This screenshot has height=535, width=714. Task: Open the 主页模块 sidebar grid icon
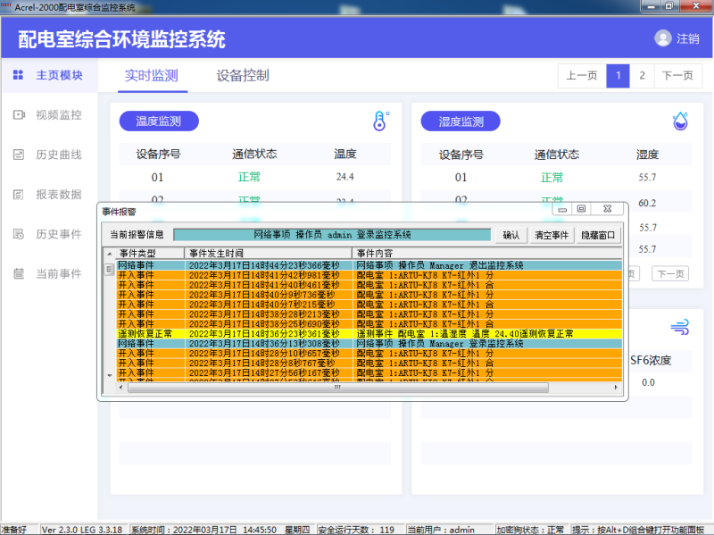click(x=18, y=75)
